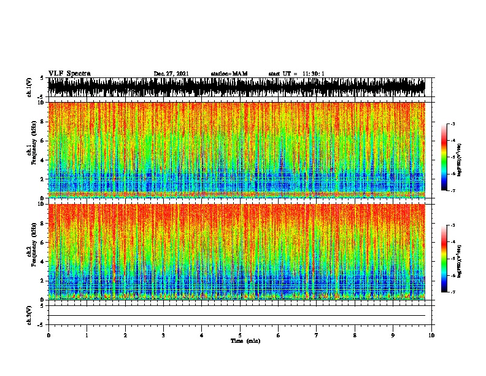Click the time axis tick label "8"
Image resolution: width=486 pixels, height=376 pixels.
click(x=355, y=335)
